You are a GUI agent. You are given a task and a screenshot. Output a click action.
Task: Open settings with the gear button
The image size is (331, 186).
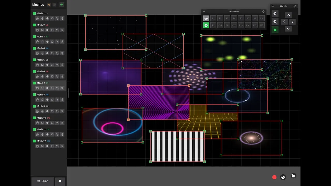point(60,181)
